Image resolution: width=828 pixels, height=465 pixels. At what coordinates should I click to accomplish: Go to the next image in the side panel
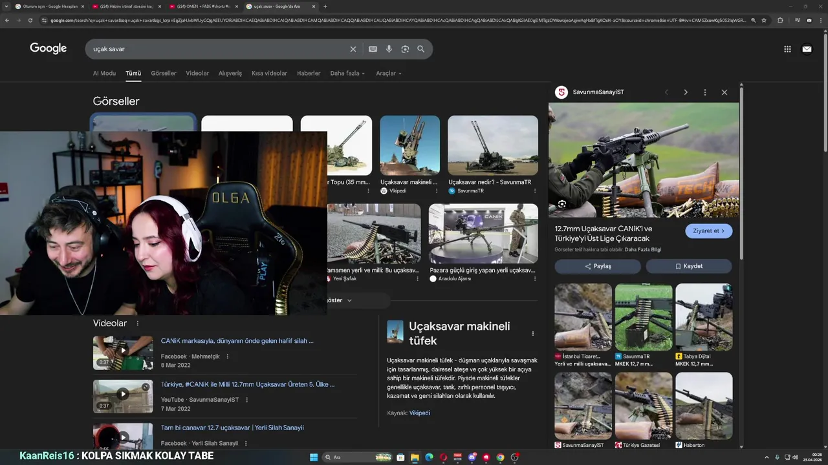coord(686,92)
